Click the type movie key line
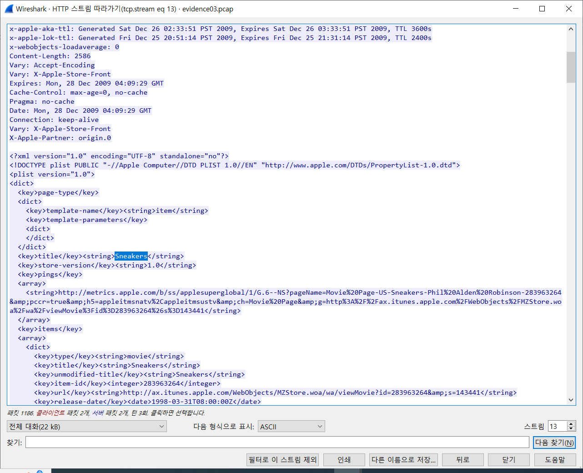The height and width of the screenshot is (473, 583). 109,356
